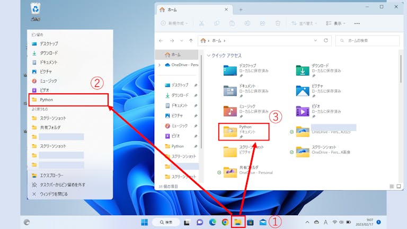Open Microsoft Edge from the taskbar
The height and width of the screenshot is (229, 407).
click(213, 222)
